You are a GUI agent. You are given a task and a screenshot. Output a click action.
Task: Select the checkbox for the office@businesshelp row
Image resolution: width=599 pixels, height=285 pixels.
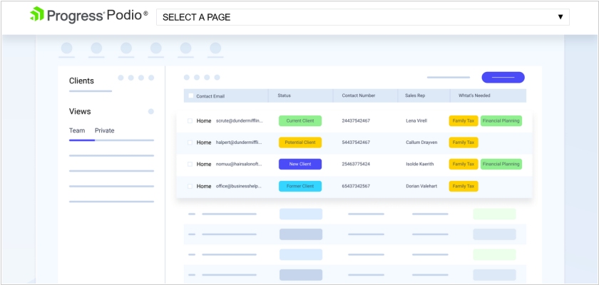pyautogui.click(x=190, y=186)
